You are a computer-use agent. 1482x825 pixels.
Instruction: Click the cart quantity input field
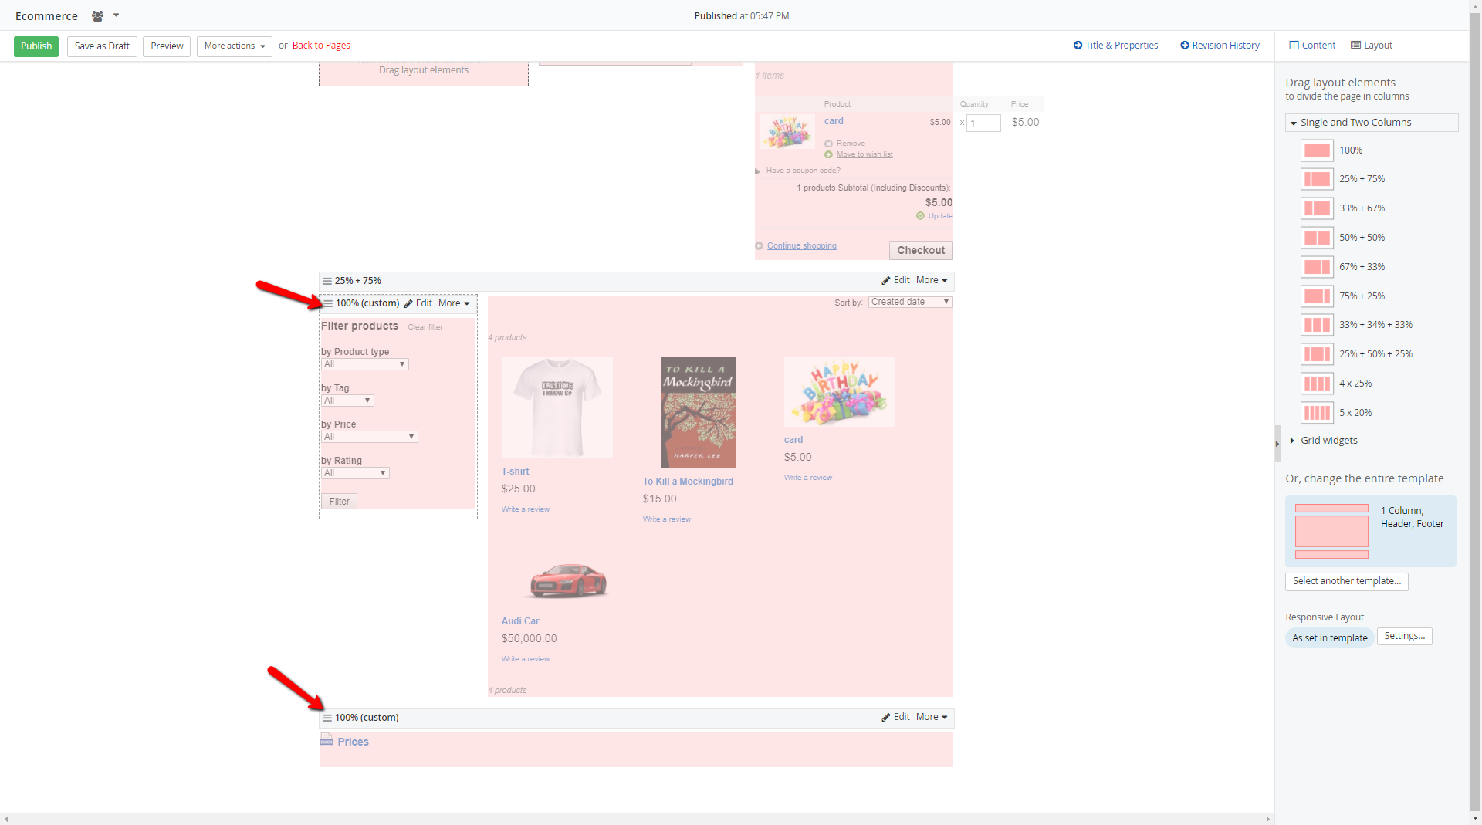point(983,123)
